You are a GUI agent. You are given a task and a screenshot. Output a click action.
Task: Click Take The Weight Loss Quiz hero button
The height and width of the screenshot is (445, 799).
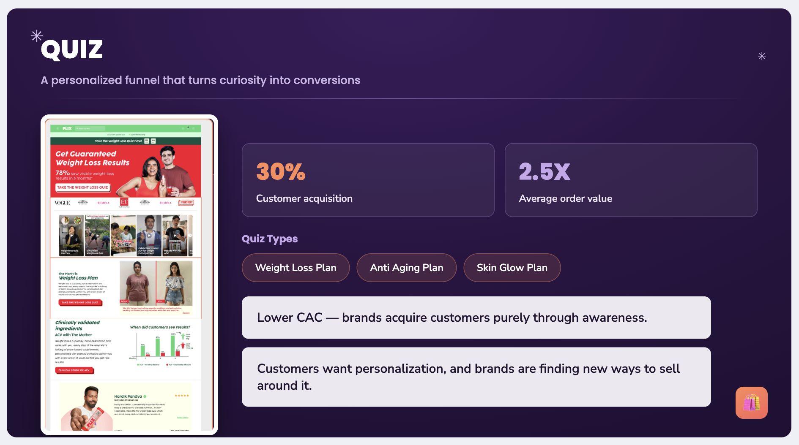click(x=82, y=187)
